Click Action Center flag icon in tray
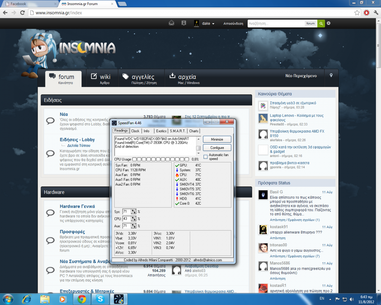 [337, 299]
